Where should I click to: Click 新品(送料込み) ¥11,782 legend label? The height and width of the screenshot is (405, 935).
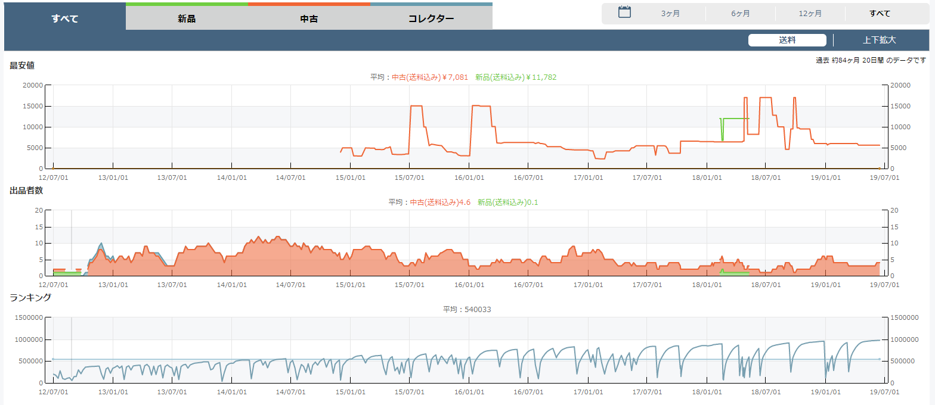point(516,77)
